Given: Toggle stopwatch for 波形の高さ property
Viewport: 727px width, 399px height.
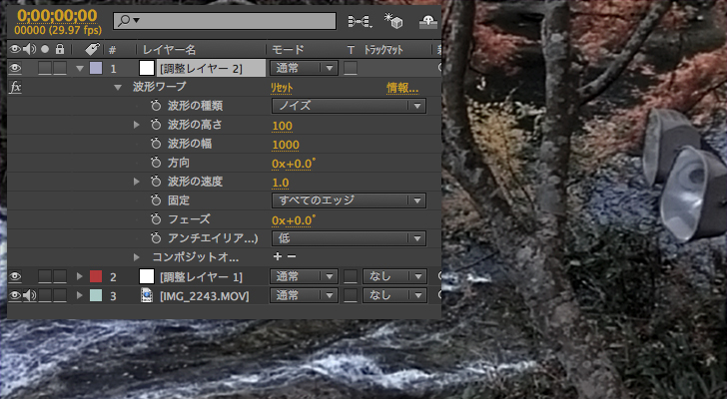Looking at the screenshot, I should pos(156,125).
